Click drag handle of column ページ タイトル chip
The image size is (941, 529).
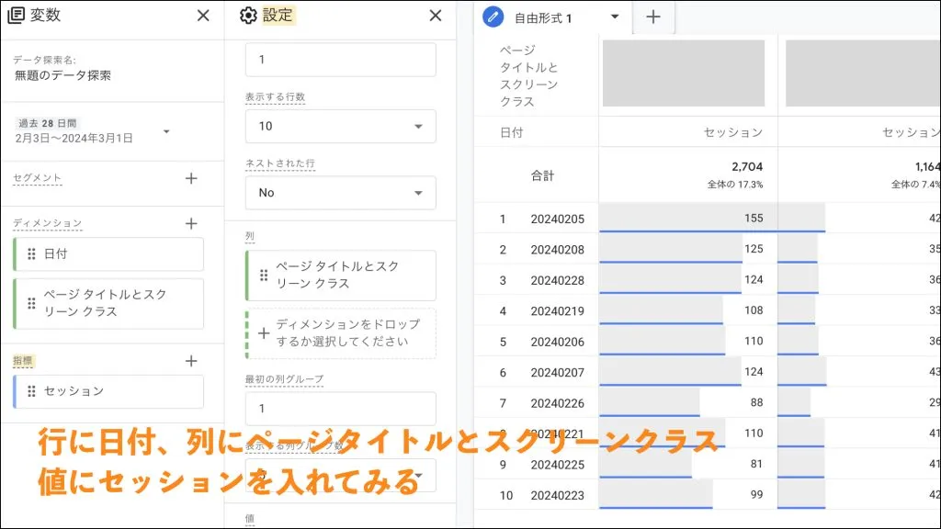point(264,276)
